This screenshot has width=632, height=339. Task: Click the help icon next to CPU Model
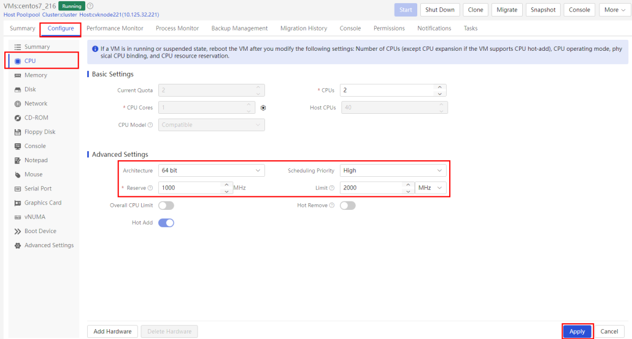(150, 125)
